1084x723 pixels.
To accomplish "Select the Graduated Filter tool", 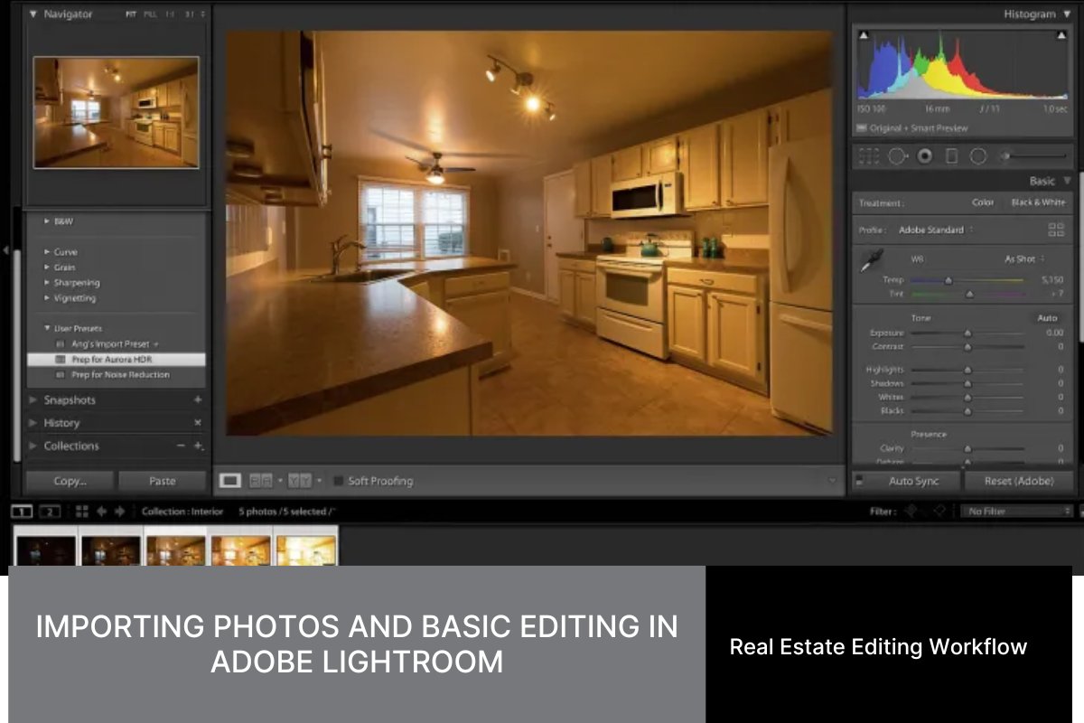I will click(x=953, y=155).
